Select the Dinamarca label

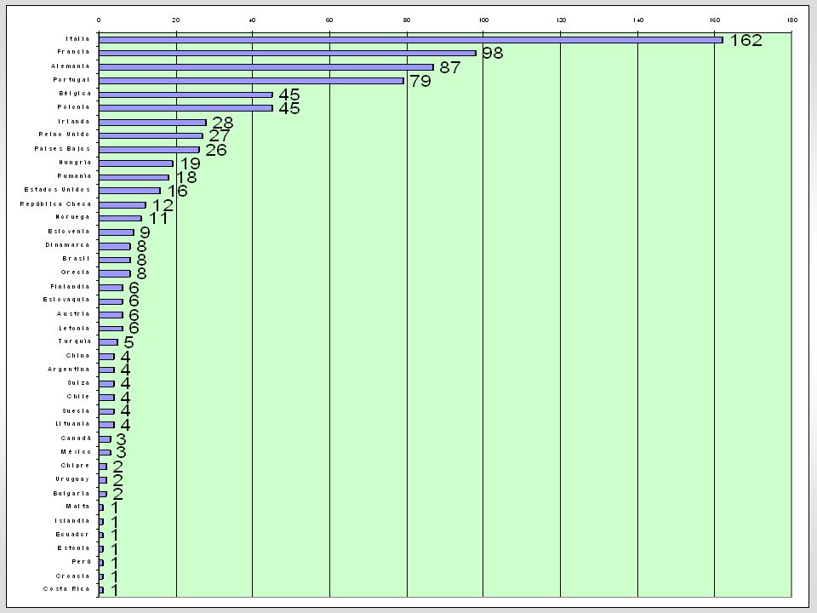click(x=68, y=245)
